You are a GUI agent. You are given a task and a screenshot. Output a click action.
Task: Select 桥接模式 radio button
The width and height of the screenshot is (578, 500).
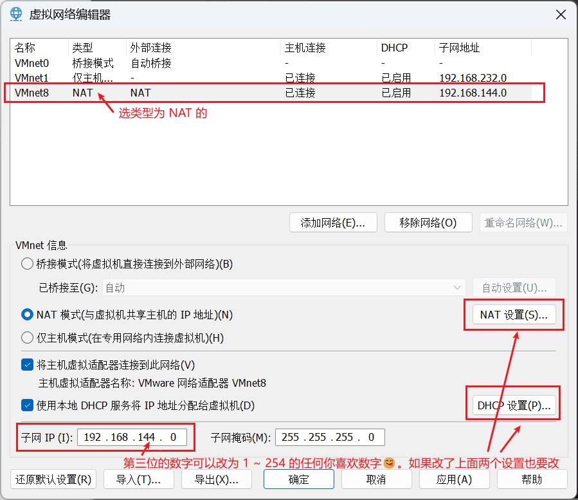pos(27,264)
